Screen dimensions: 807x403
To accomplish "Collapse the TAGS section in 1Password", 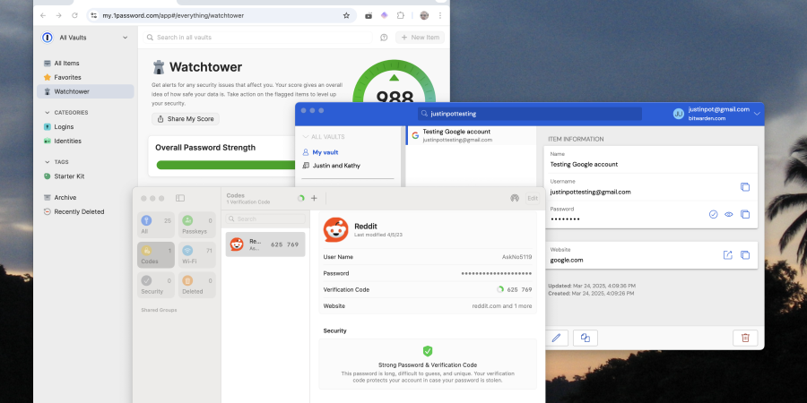I will point(48,162).
